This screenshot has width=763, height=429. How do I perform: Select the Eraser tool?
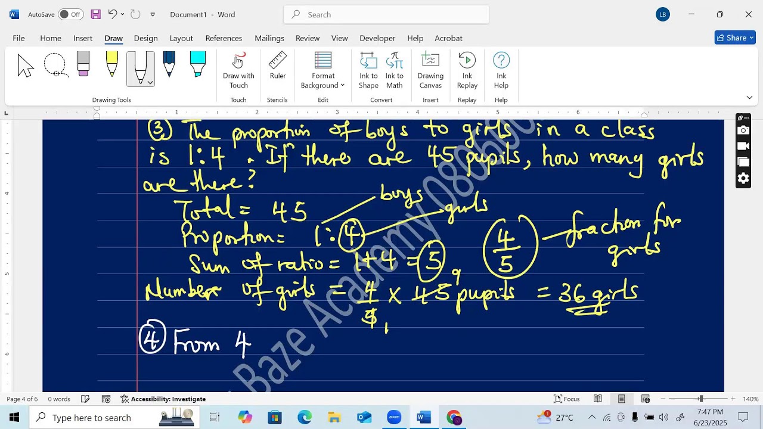[x=83, y=64]
